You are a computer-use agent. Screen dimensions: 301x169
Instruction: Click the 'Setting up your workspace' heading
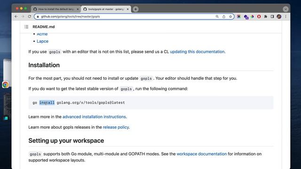coord(66,141)
